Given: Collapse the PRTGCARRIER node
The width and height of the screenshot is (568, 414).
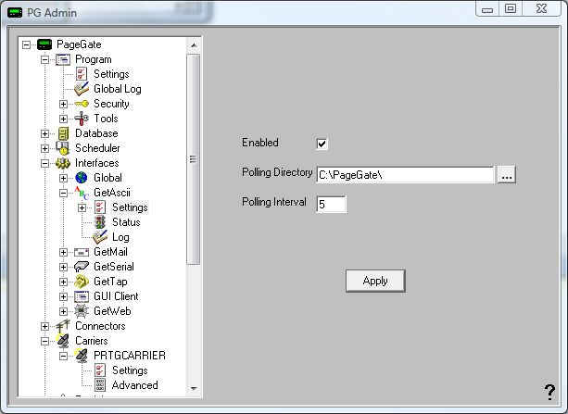Looking at the screenshot, I should tap(63, 356).
